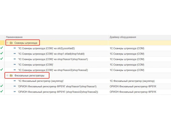
Task: Collapse the Сканеры штрихкода group
Action: click(8, 43)
